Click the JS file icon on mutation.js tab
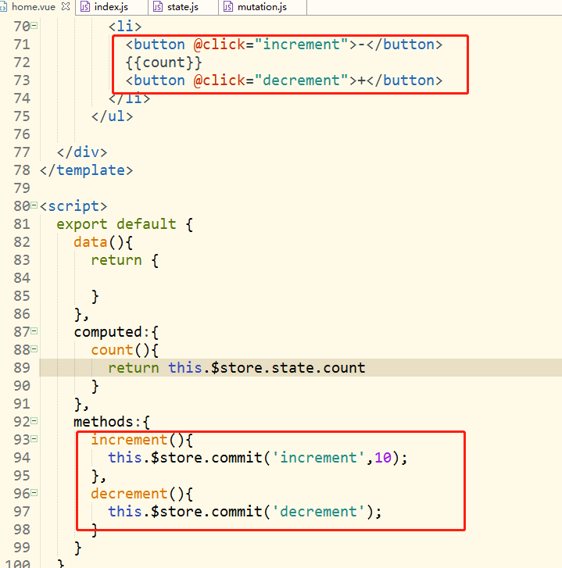The width and height of the screenshot is (562, 568). coord(228,6)
